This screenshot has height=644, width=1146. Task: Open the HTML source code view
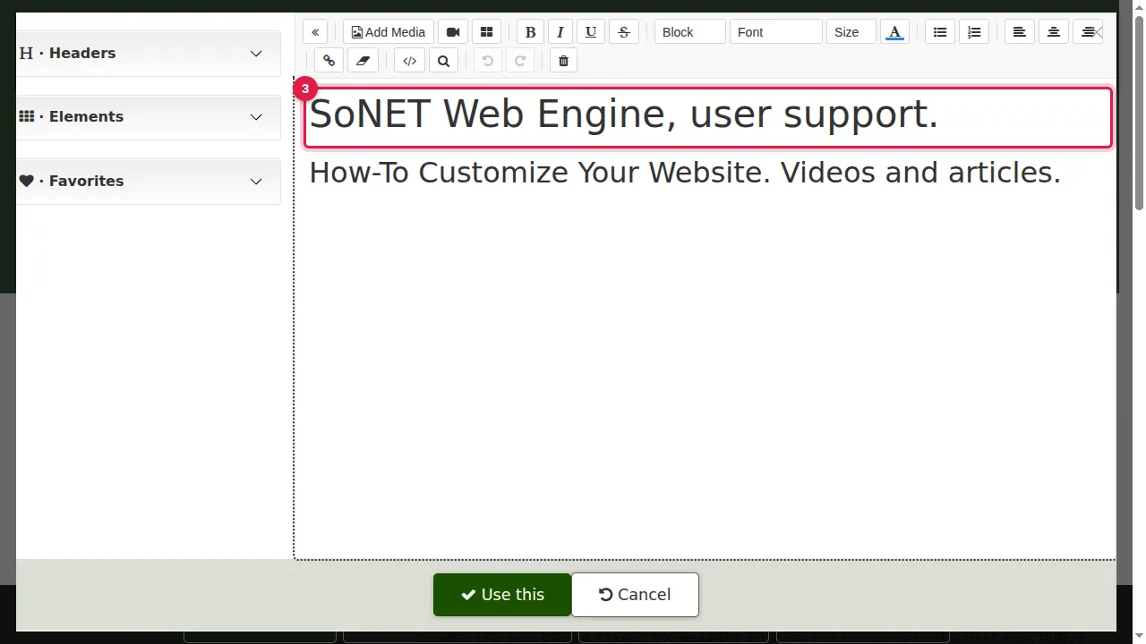pyautogui.click(x=409, y=61)
